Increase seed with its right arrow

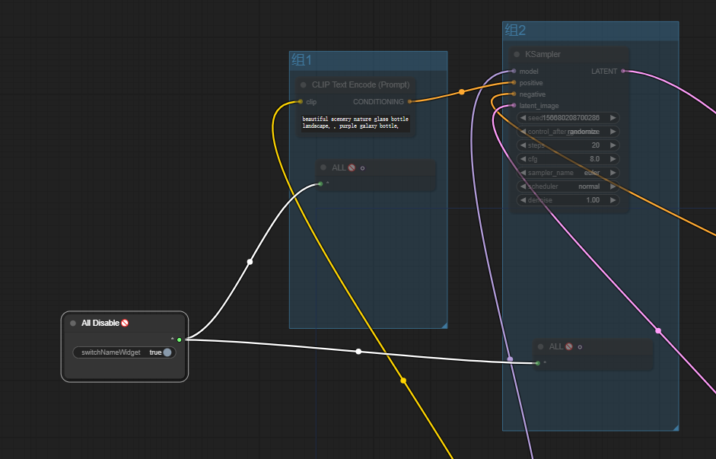point(613,118)
